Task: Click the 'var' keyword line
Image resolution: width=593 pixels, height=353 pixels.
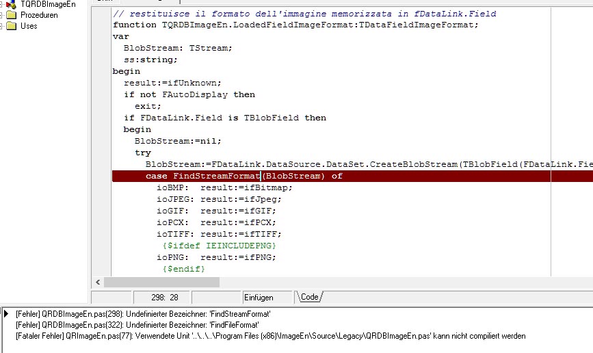Action: tap(121, 37)
